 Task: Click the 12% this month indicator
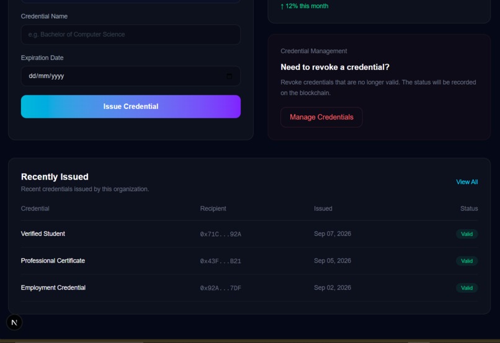point(305,6)
